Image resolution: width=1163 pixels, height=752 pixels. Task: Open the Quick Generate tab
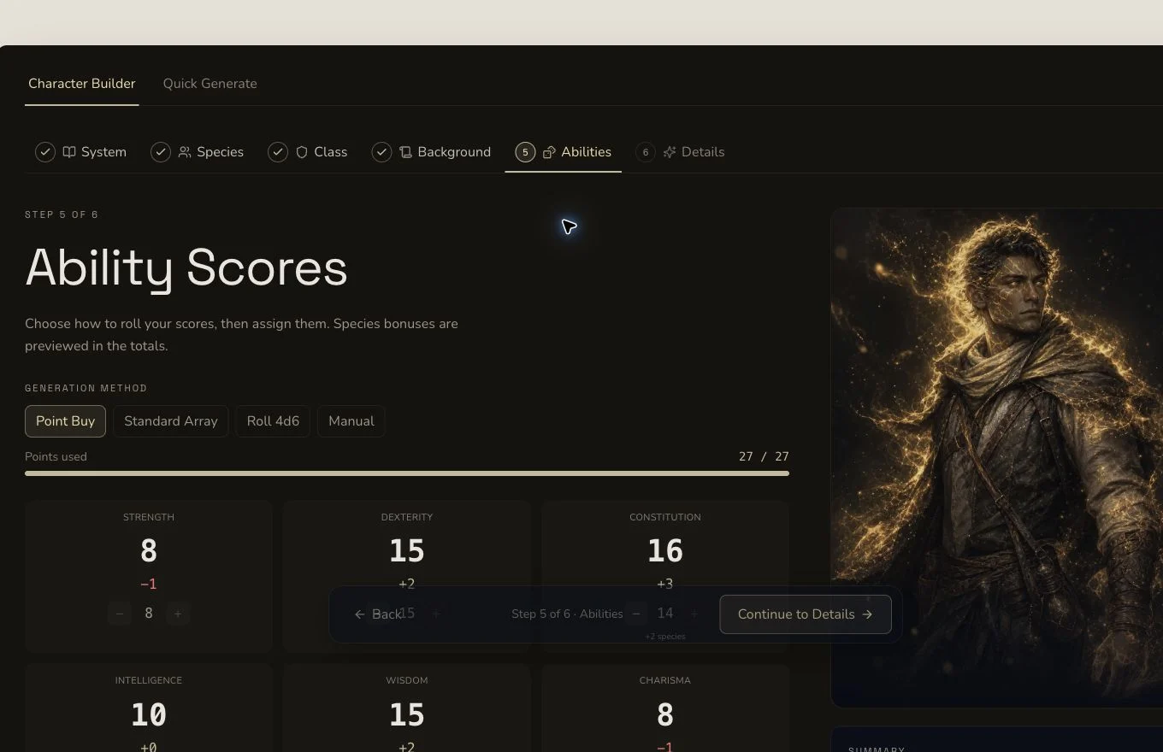point(210,84)
